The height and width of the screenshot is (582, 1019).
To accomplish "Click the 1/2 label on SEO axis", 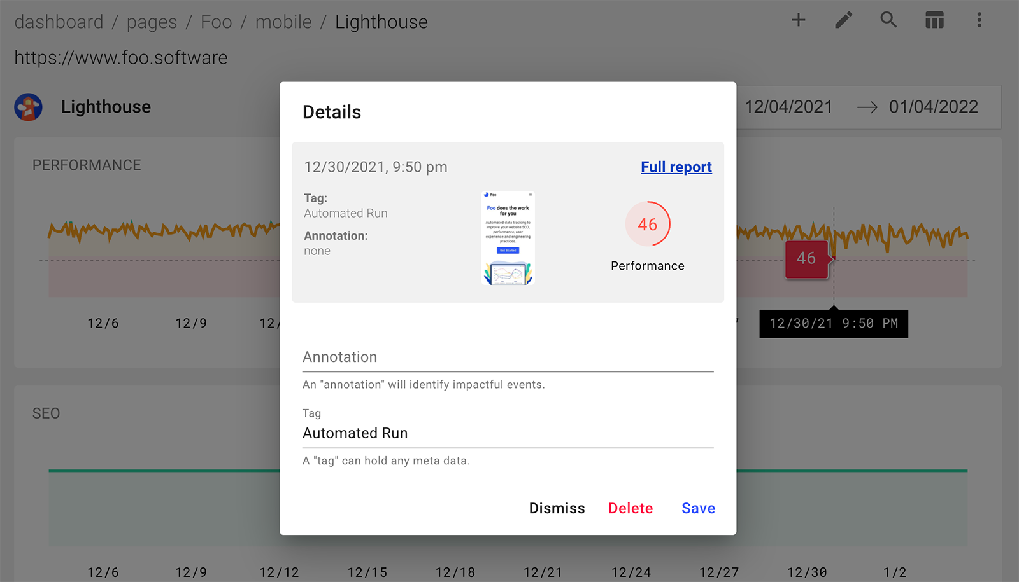I will (895, 572).
